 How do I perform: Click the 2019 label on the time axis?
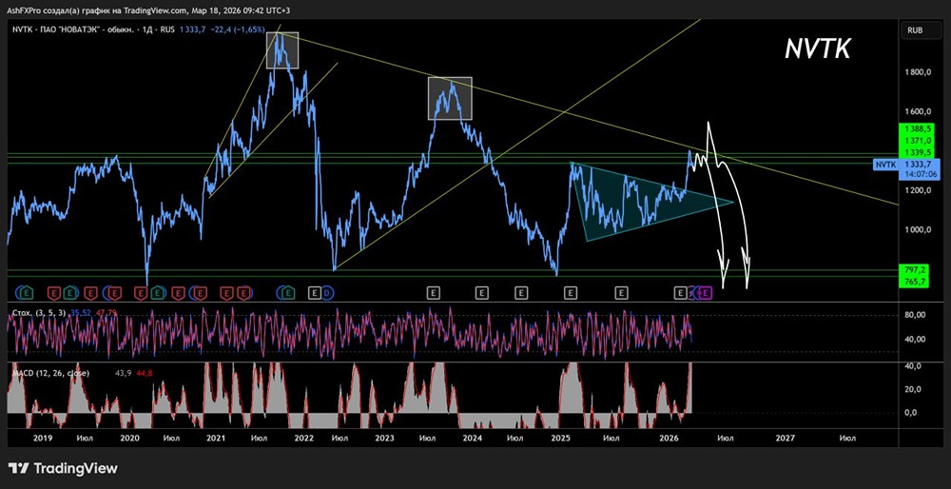43,438
